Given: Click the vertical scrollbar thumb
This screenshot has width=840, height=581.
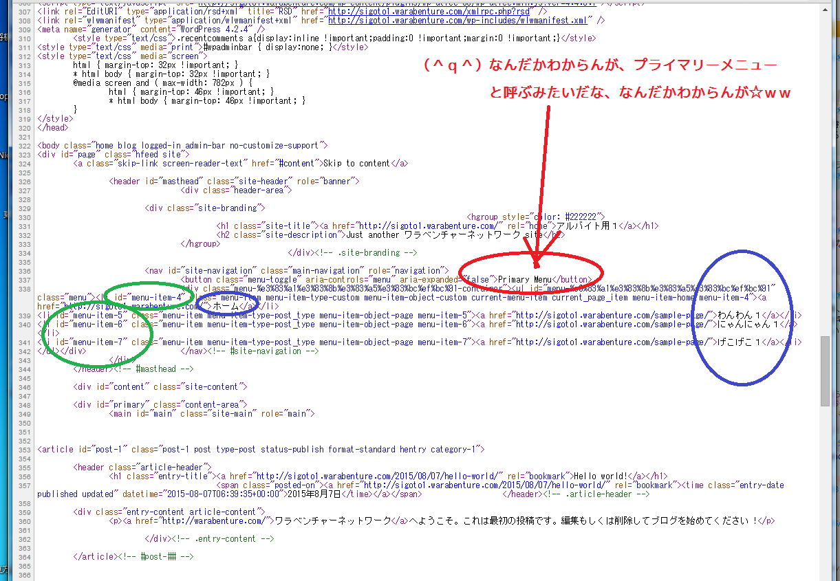Looking at the screenshot, I should coord(826,371).
